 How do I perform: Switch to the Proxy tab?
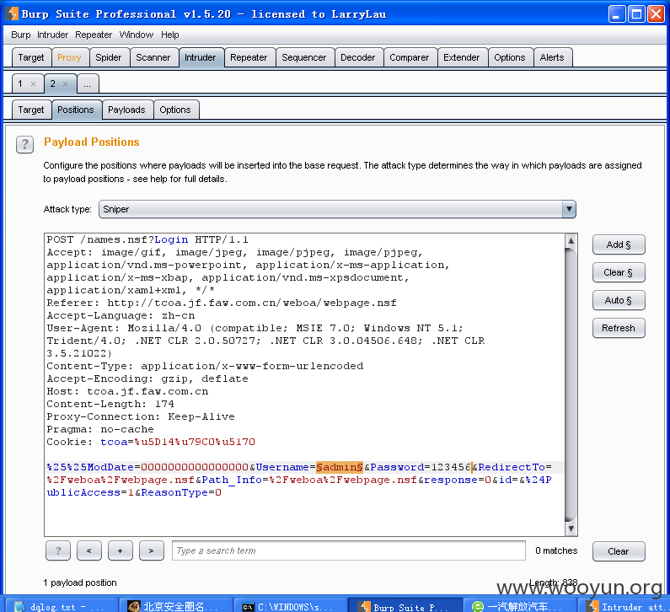[69, 57]
